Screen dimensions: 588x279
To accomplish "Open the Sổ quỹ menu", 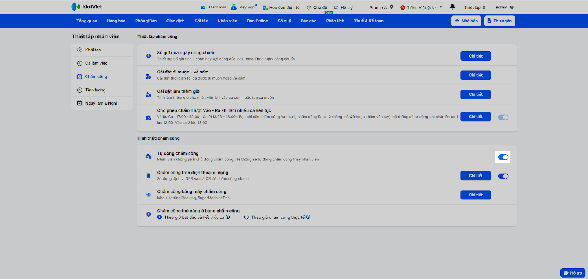I will (284, 21).
